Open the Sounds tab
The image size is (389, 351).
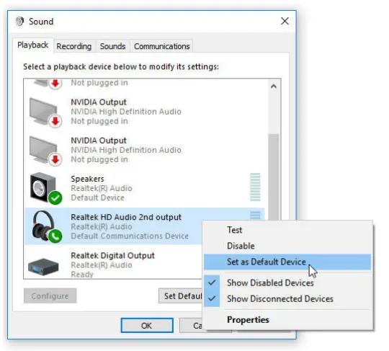112,46
